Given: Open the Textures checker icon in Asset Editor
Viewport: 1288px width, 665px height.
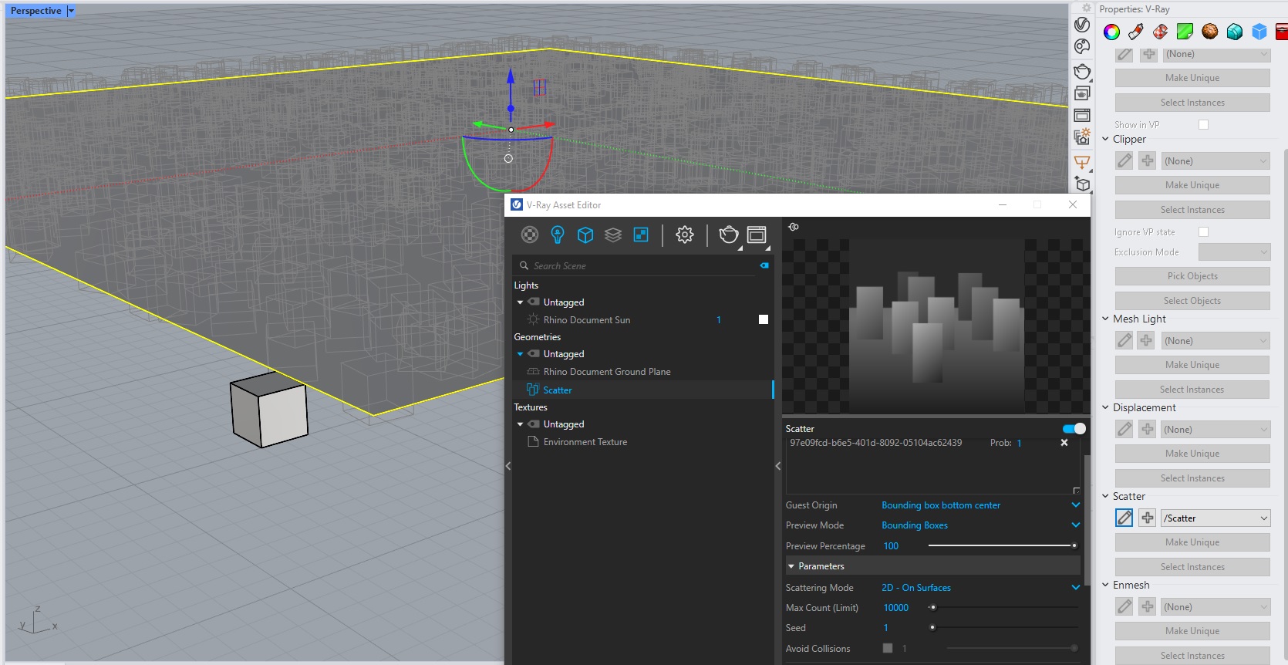Looking at the screenshot, I should pos(641,235).
